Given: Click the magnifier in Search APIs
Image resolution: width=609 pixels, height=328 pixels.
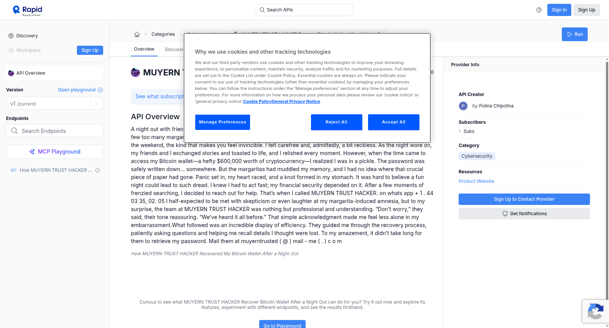Looking at the screenshot, I should tap(262, 10).
